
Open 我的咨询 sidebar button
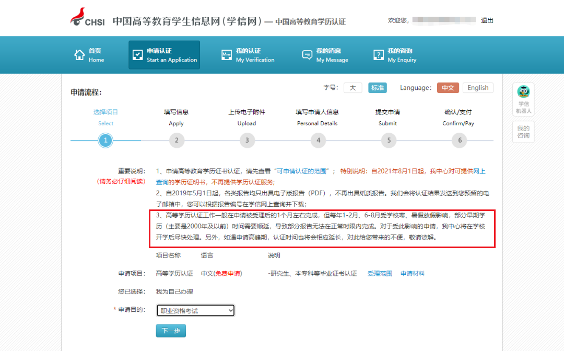(x=523, y=132)
